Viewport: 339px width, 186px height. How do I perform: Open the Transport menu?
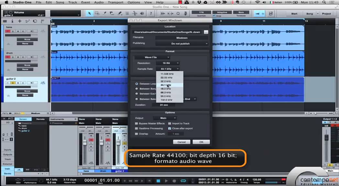[115, 2]
